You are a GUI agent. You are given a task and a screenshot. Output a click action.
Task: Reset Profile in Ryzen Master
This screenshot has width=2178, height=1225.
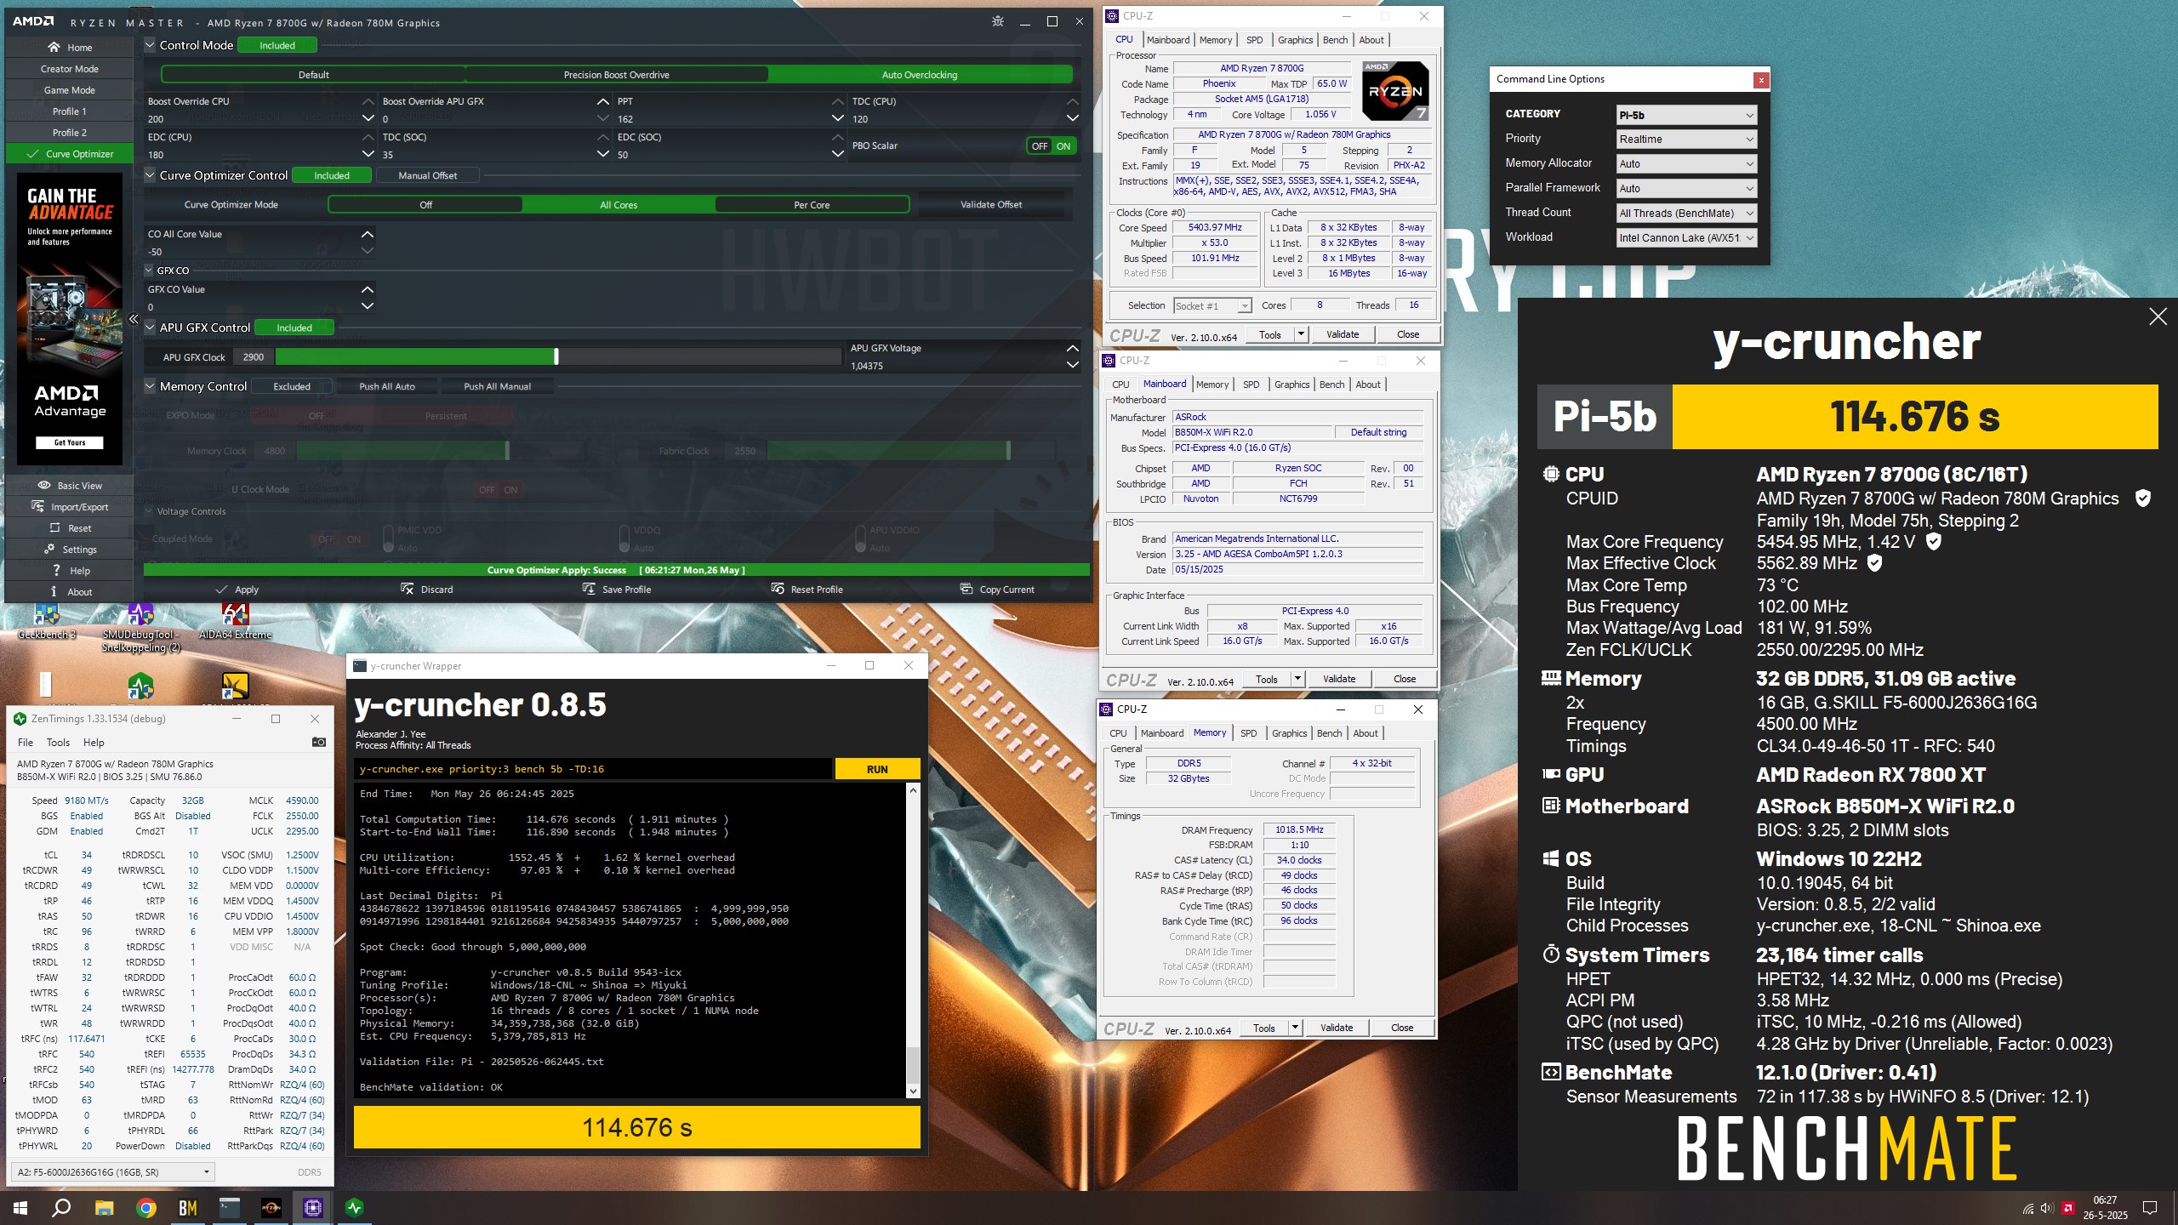(807, 590)
